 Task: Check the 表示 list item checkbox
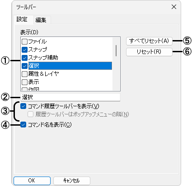(24, 82)
